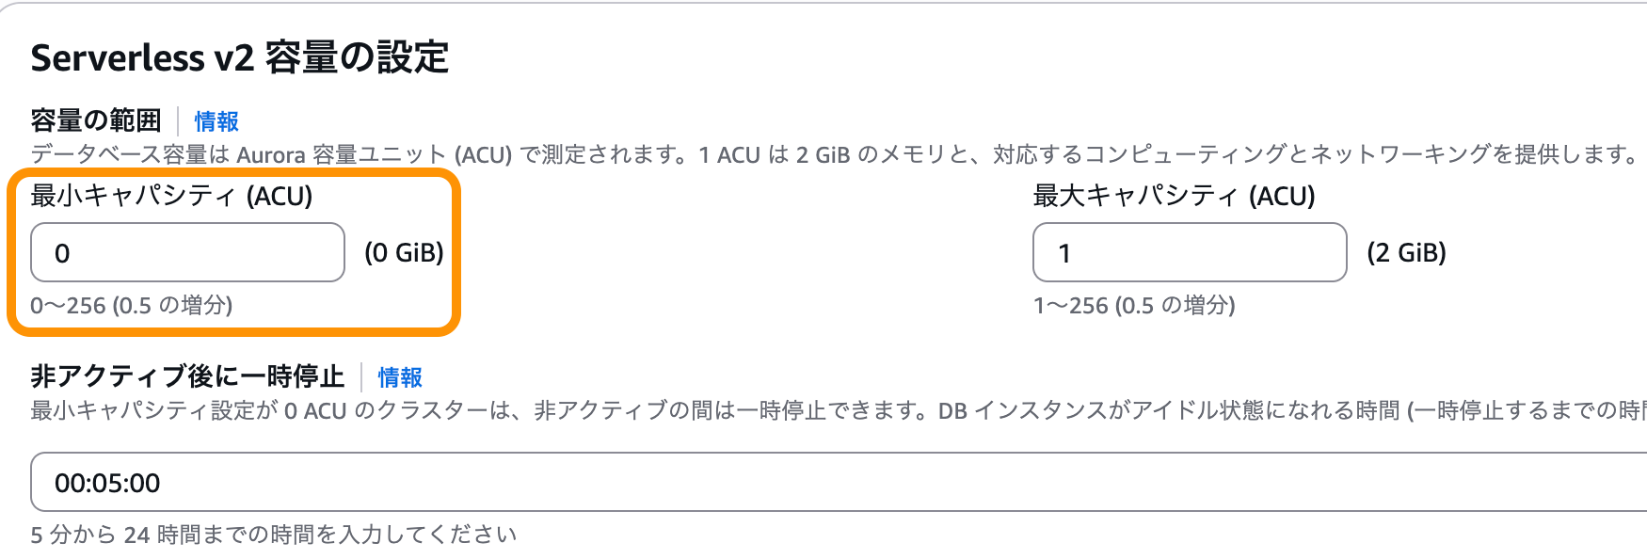
Task: Click the (2 GiB) memory indicator
Action: point(1406,252)
